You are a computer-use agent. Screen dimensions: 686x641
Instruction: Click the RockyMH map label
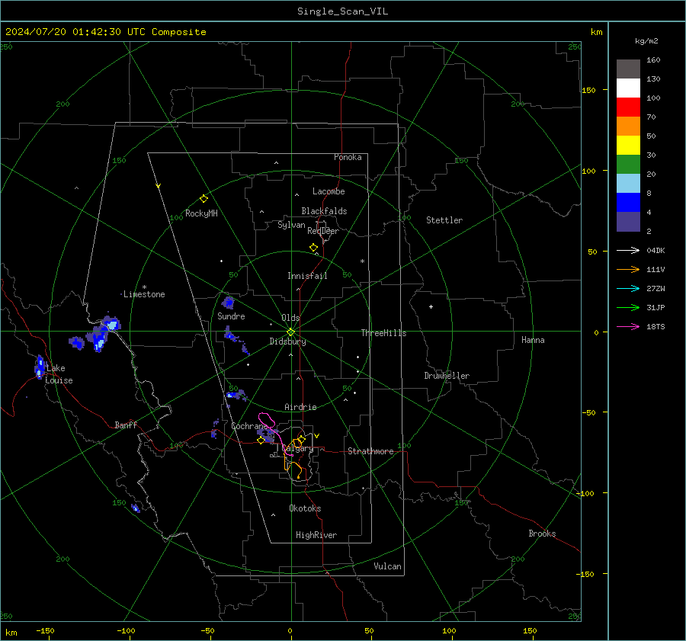[x=201, y=213]
